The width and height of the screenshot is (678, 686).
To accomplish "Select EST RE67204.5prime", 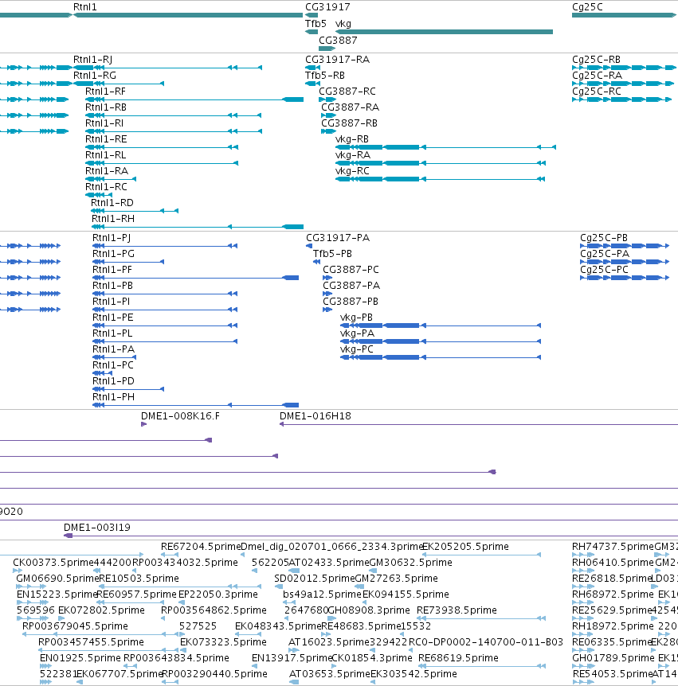I will (x=201, y=547).
